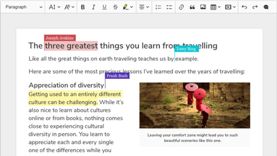Expand the font family dropdown
The height and width of the screenshot is (156, 277).
[x=69, y=7]
